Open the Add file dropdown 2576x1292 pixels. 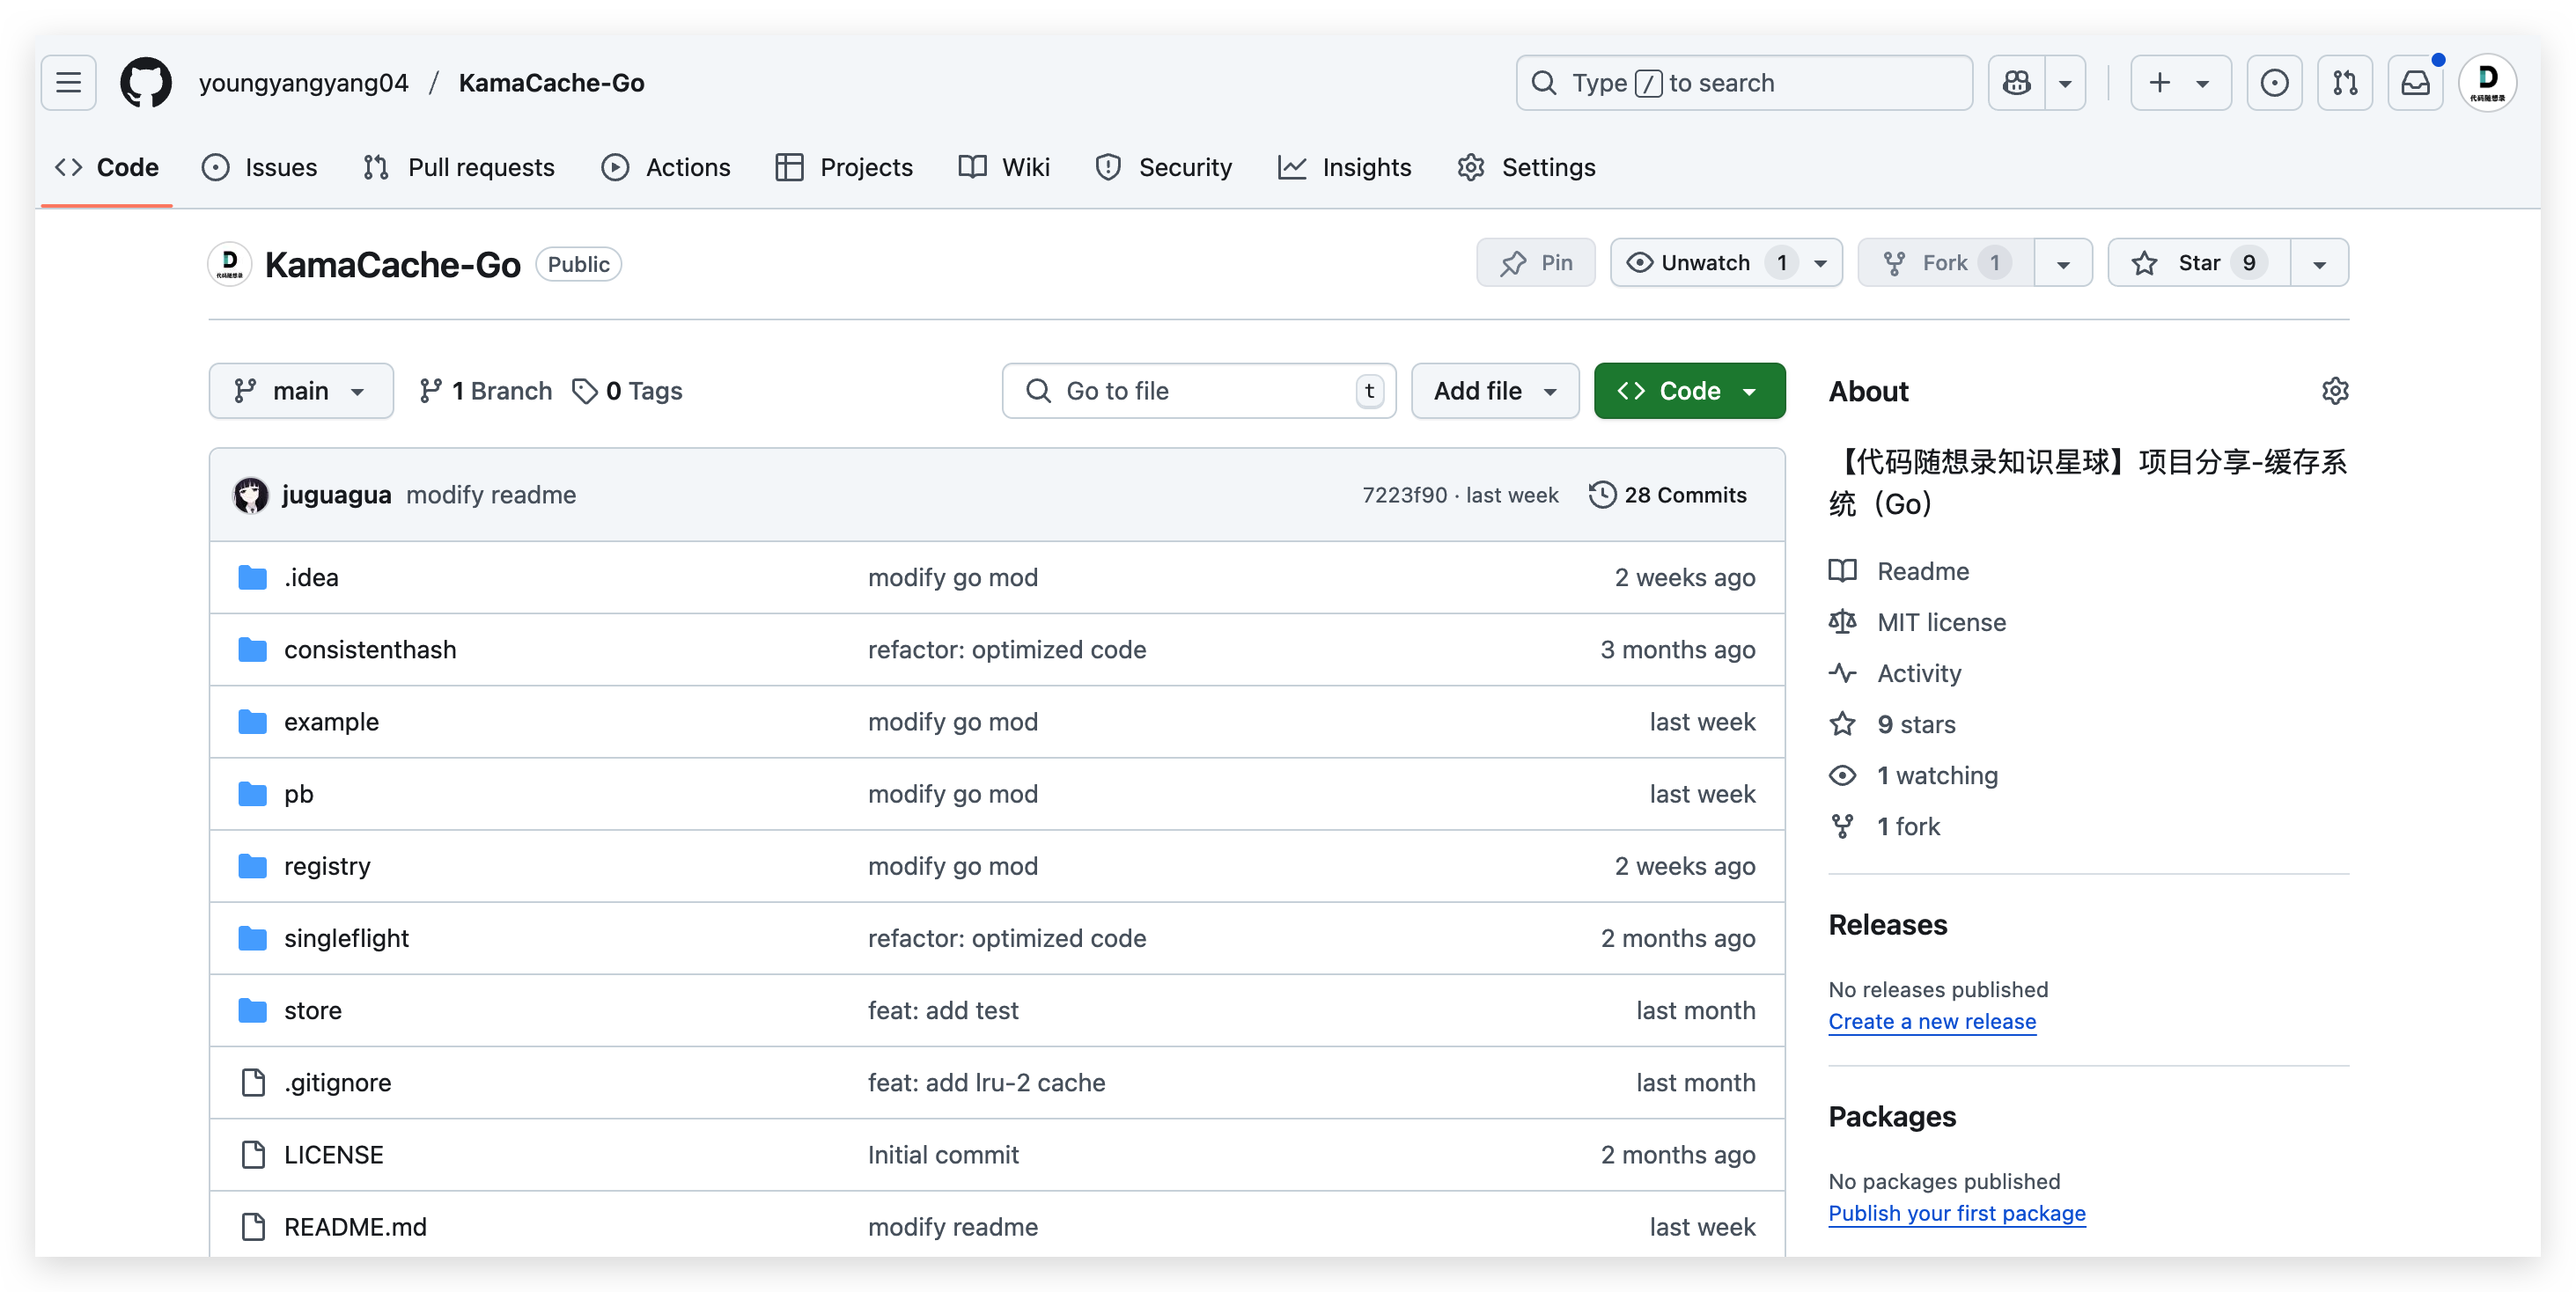pos(1495,391)
